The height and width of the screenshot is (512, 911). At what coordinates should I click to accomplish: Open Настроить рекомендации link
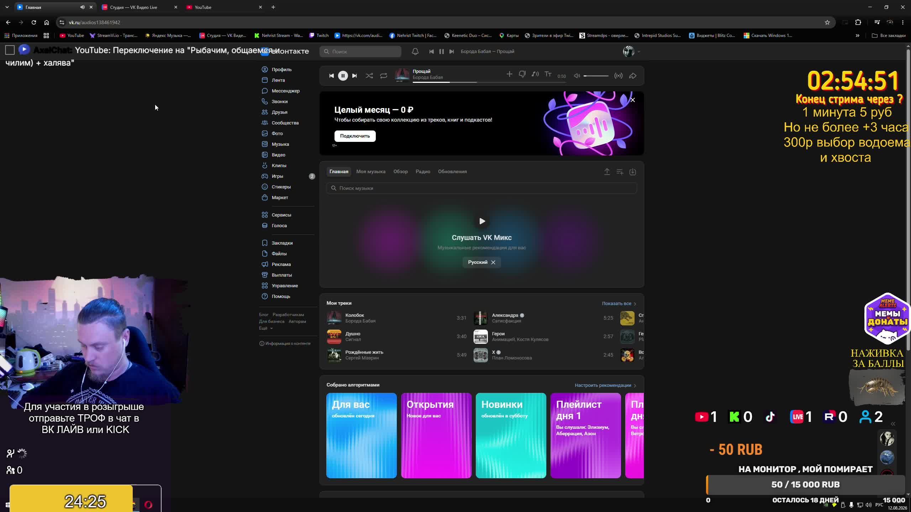(605, 385)
